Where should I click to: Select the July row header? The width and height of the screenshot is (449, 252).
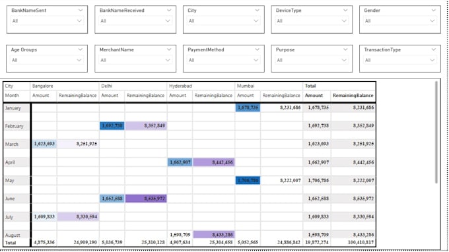(17, 217)
